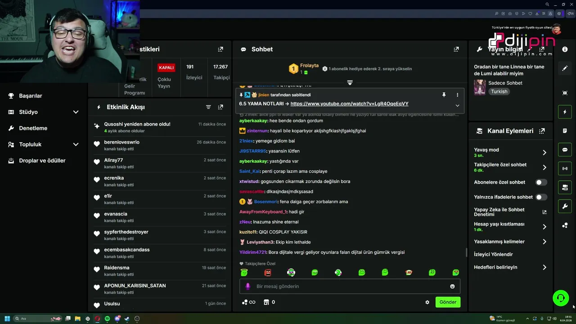
Task: Click the Qusoshi yeniden abone oldu event
Action: coord(160,127)
